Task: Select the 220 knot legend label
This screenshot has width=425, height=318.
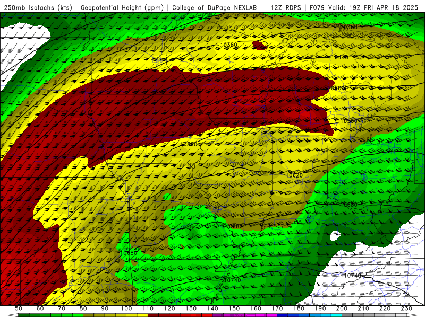Action: pyautogui.click(x=385, y=308)
